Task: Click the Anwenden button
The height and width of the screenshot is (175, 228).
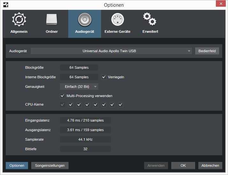Action: [156, 165]
